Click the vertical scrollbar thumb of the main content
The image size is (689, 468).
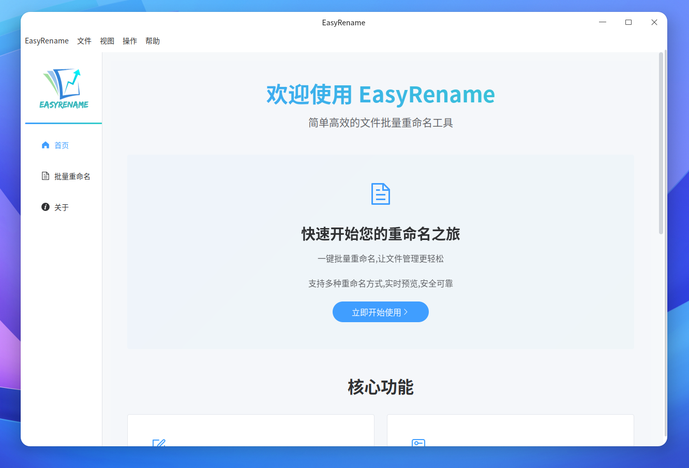click(x=661, y=143)
